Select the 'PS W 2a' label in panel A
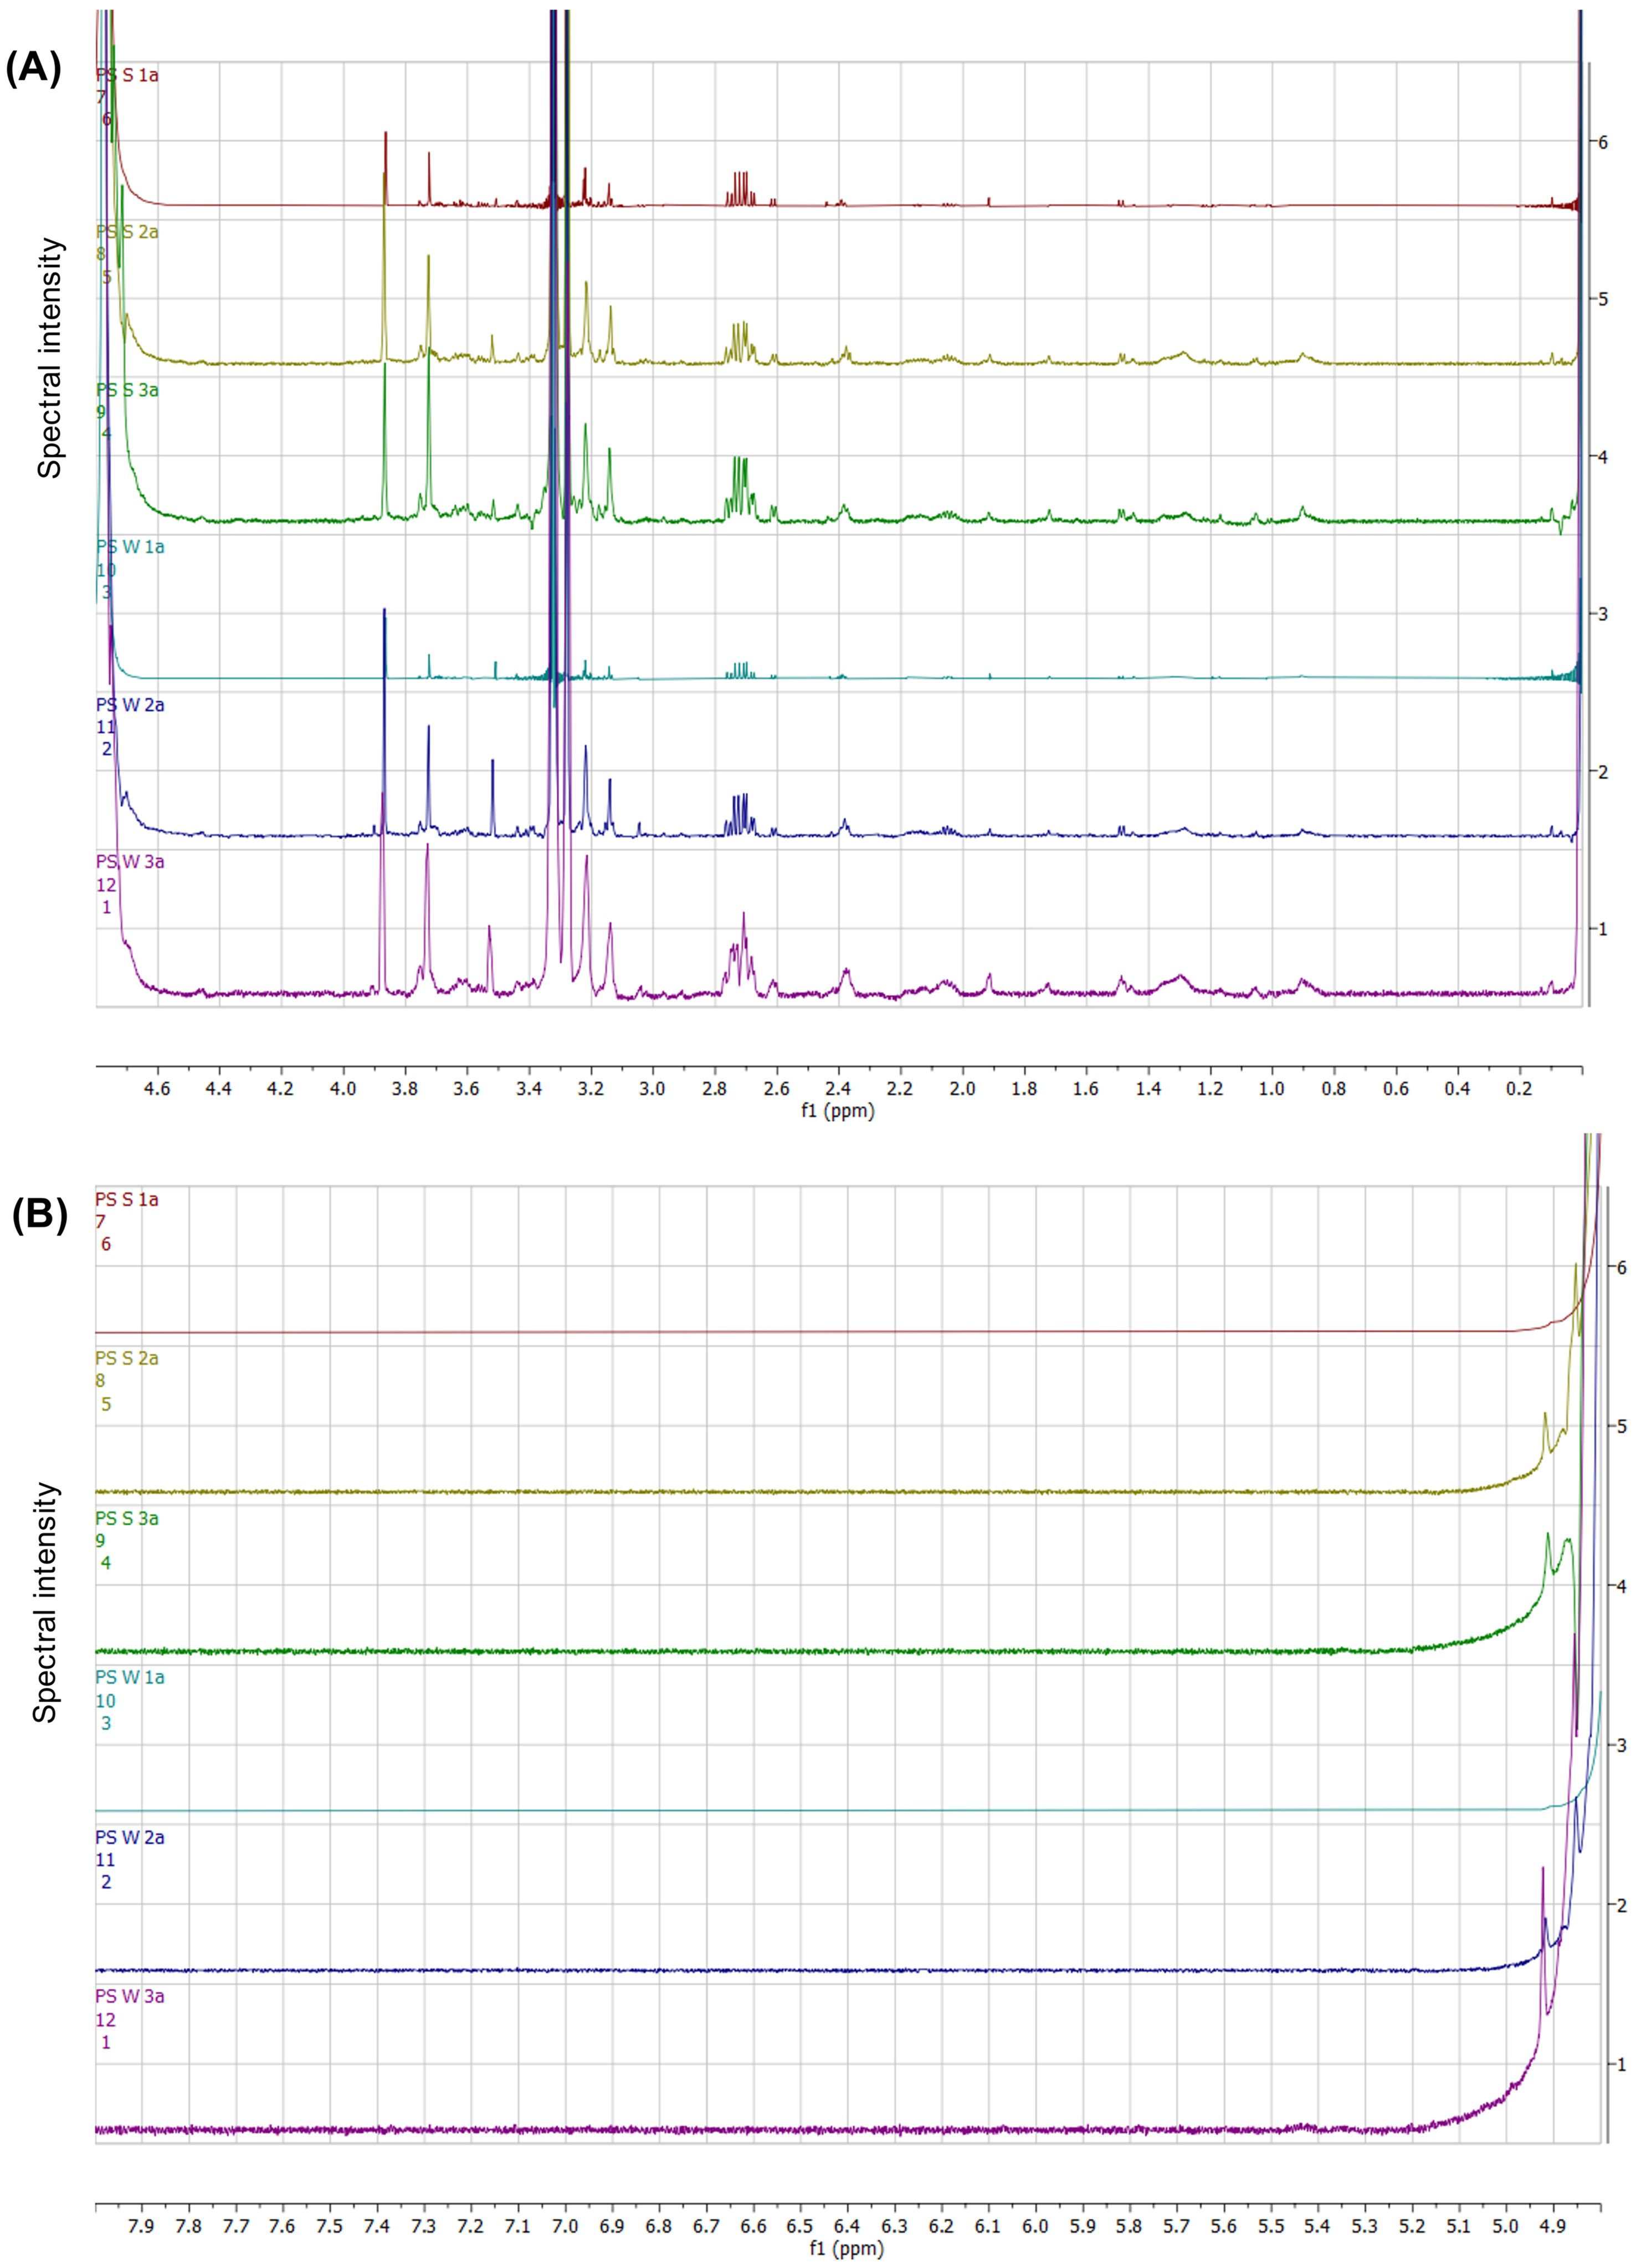This screenshot has height=2268, width=1636. [130, 705]
